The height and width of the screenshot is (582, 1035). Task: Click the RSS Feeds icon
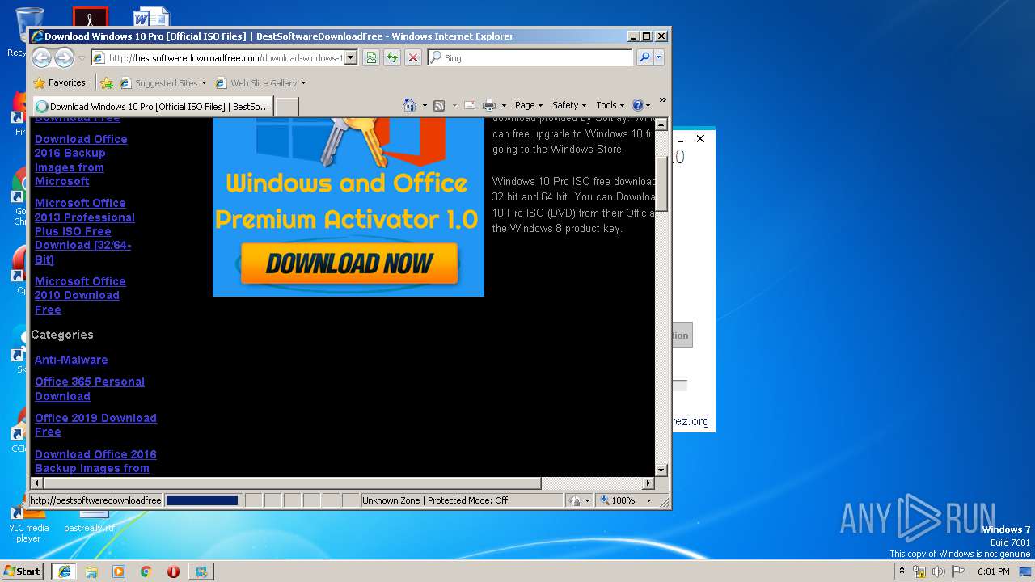439,105
